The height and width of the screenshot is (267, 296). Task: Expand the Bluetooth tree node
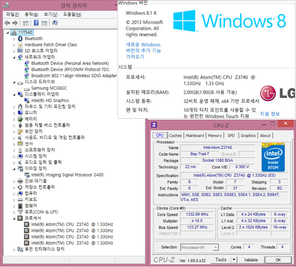coord(14,39)
